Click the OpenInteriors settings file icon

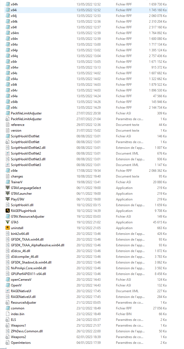click(8, 342)
